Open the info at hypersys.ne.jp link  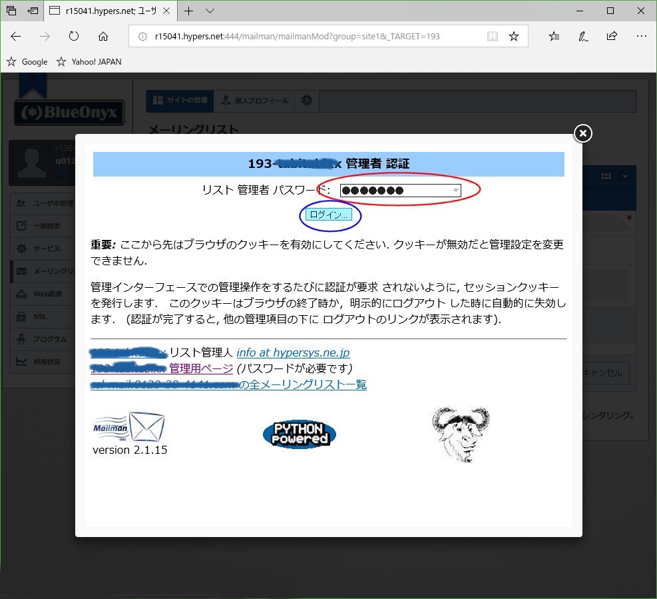pyautogui.click(x=293, y=352)
